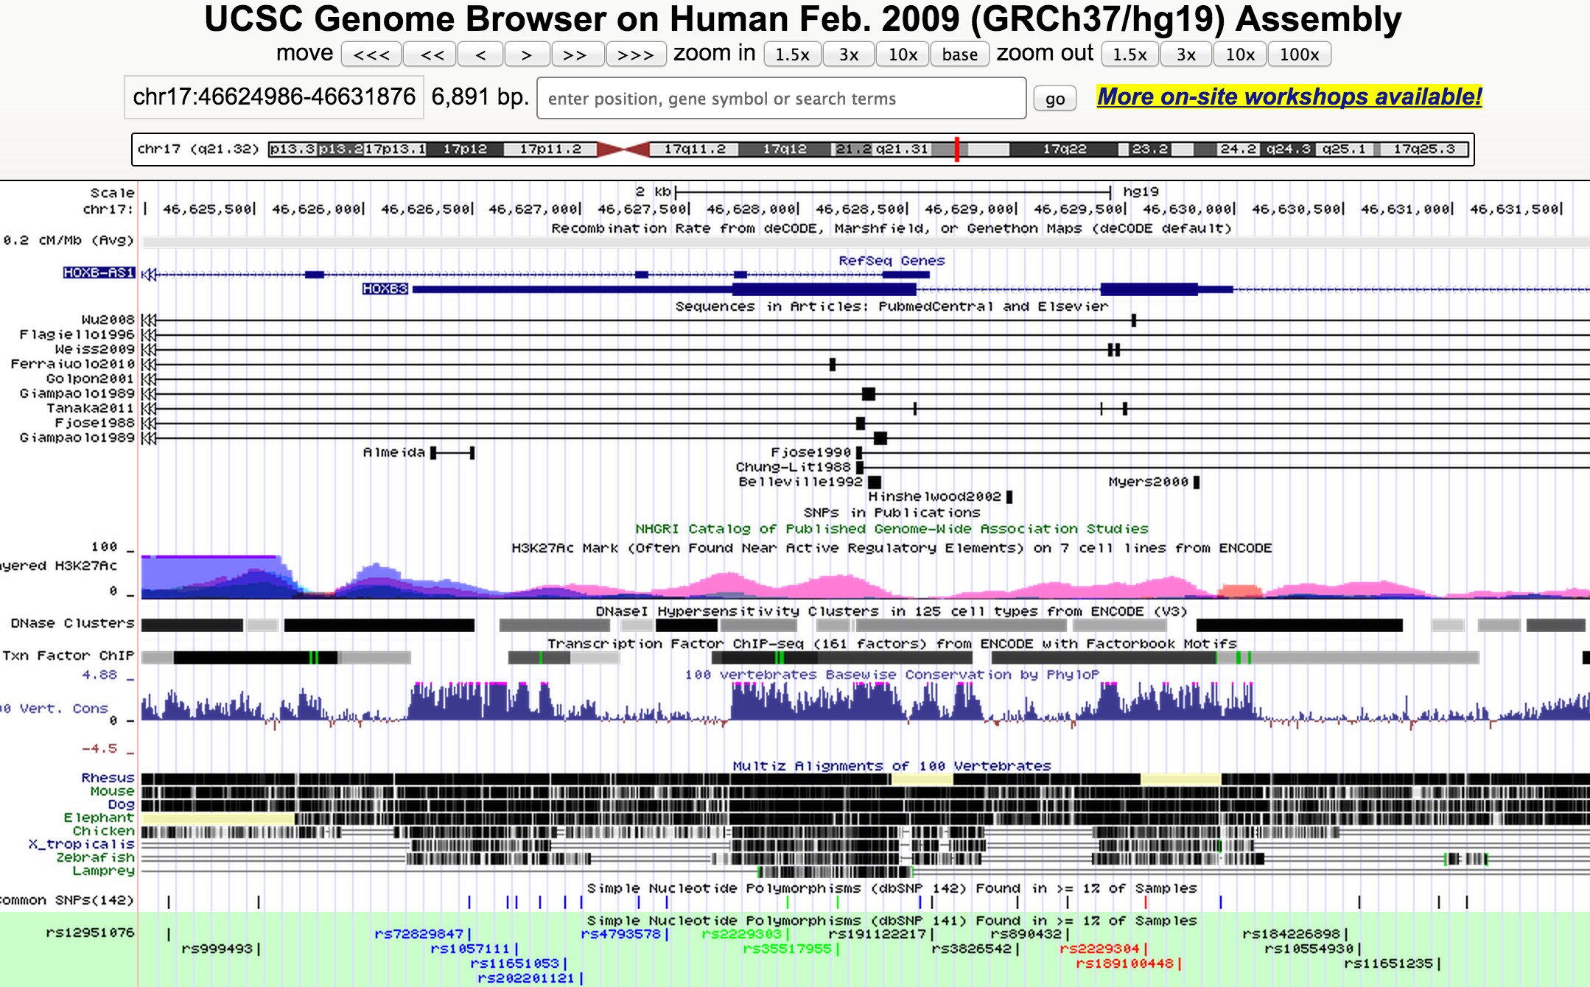Open the on-site workshops link
1590x987 pixels.
coord(1289,97)
